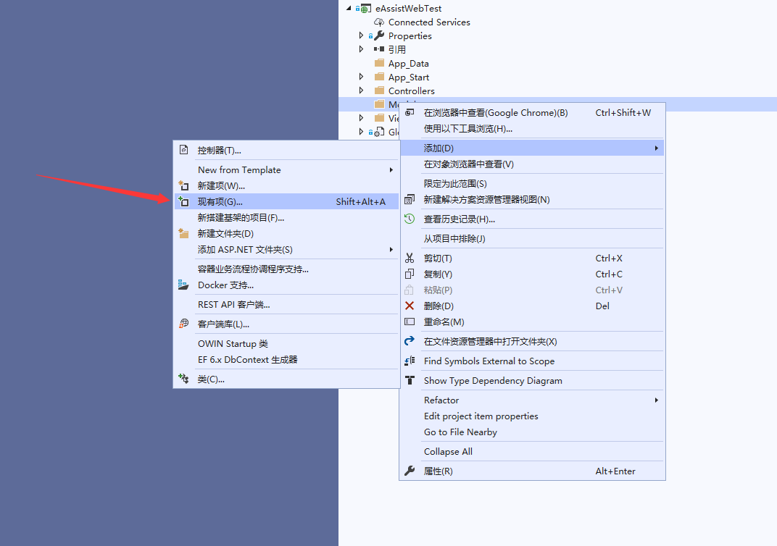Collapse the eAssistWebTest project node

click(x=349, y=8)
